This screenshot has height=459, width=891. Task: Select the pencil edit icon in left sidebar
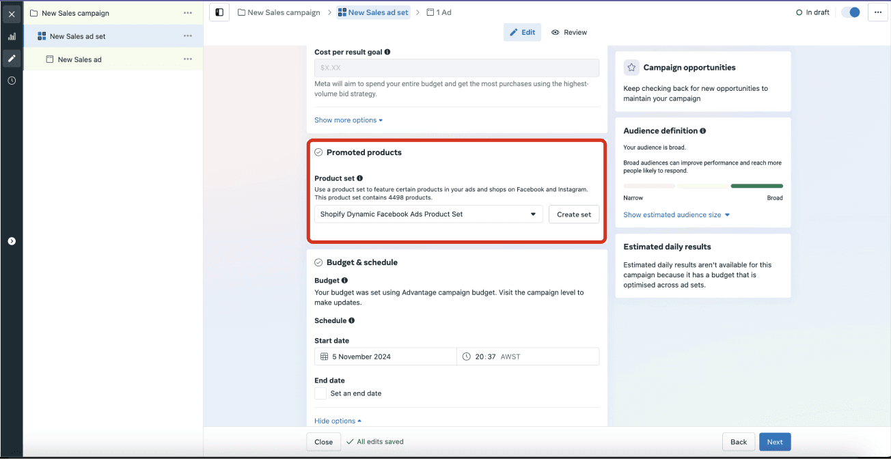point(12,58)
